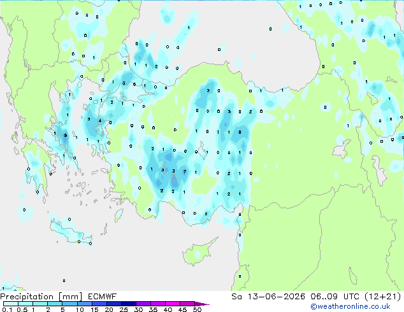Click the precipitation value '8' on the map
Image resolution: width=404 pixels, height=312 pixels.
point(240,132)
